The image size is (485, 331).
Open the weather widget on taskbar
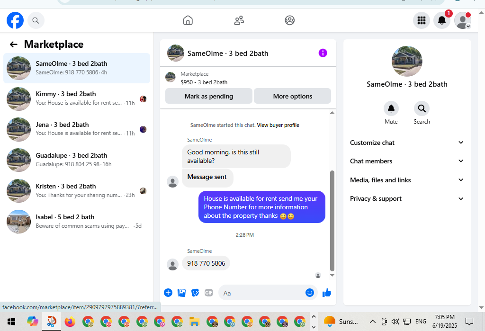click(341, 322)
